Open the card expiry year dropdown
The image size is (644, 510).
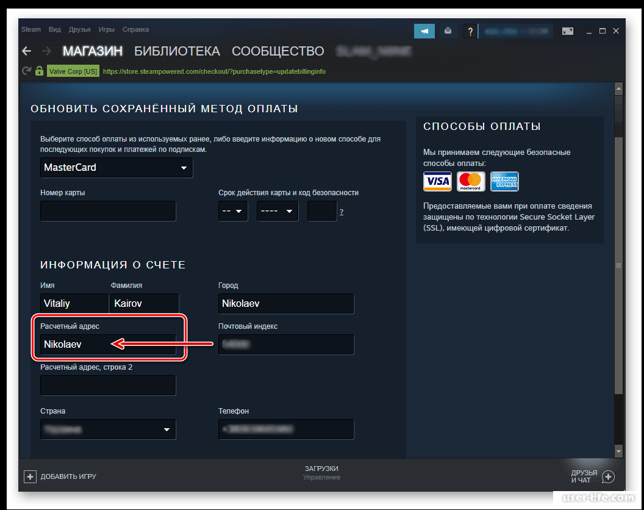click(x=277, y=211)
